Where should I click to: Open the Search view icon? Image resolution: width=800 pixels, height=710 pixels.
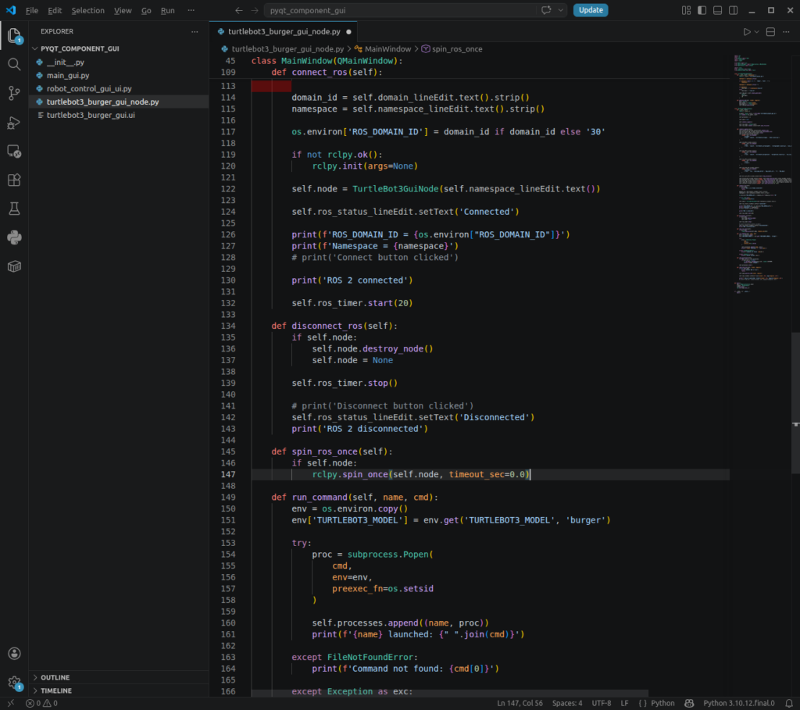14,64
